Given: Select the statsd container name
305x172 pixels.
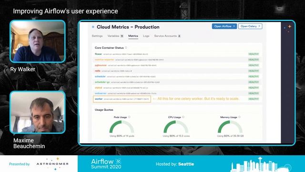Looking at the screenshot, I should [x=99, y=88].
